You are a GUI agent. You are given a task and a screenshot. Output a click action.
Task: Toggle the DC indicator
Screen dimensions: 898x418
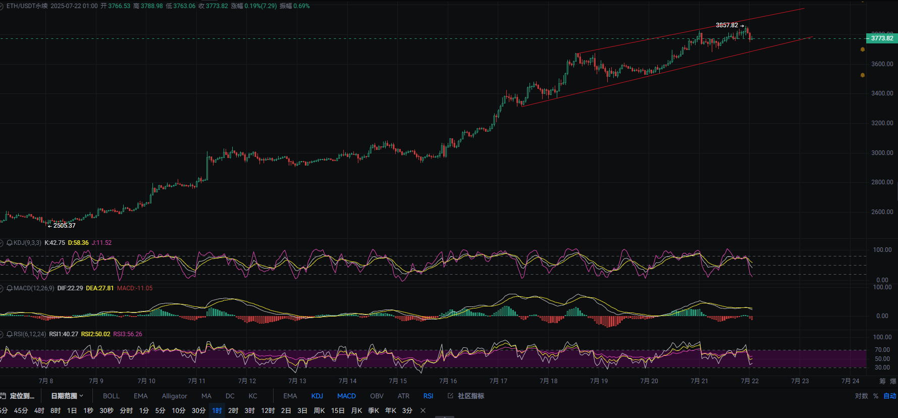[x=230, y=396]
